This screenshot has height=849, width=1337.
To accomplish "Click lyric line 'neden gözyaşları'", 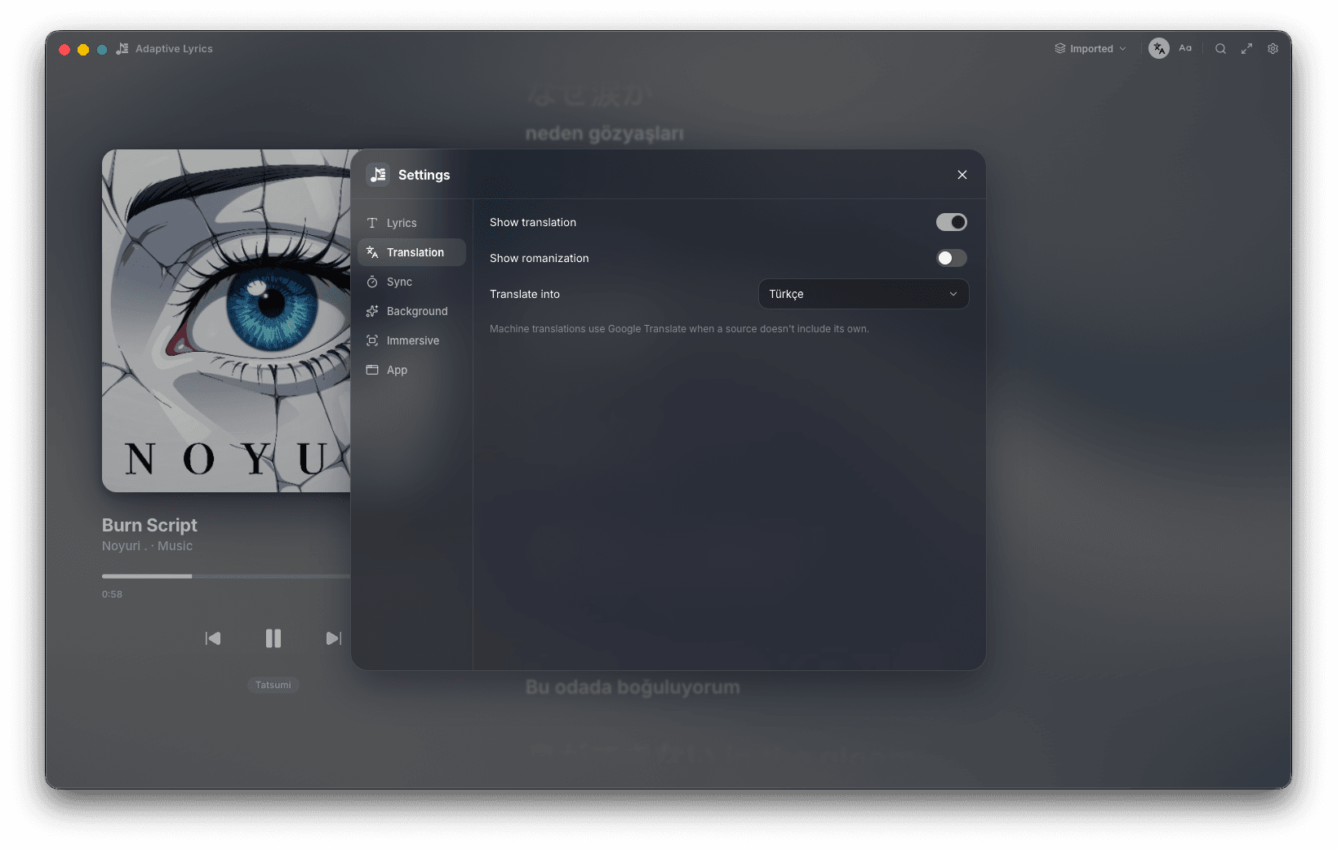I will coord(605,133).
